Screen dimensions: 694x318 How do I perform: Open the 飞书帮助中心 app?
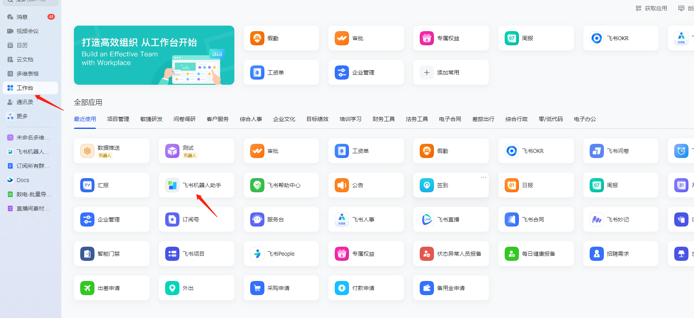(x=281, y=185)
